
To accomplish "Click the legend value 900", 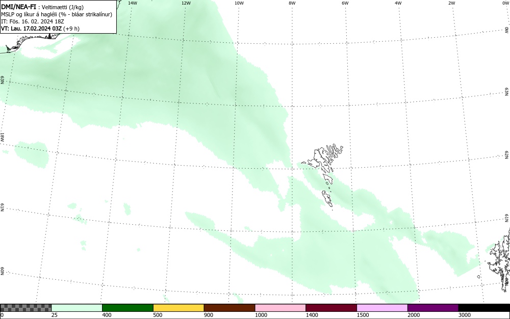I will click(209, 315).
